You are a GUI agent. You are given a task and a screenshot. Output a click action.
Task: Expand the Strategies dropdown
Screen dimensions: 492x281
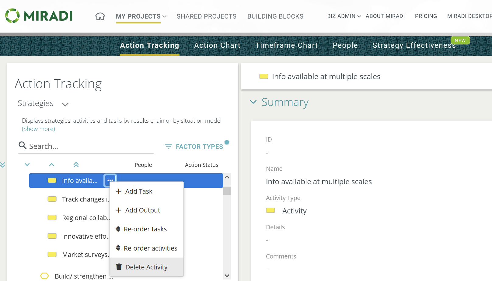click(x=65, y=104)
